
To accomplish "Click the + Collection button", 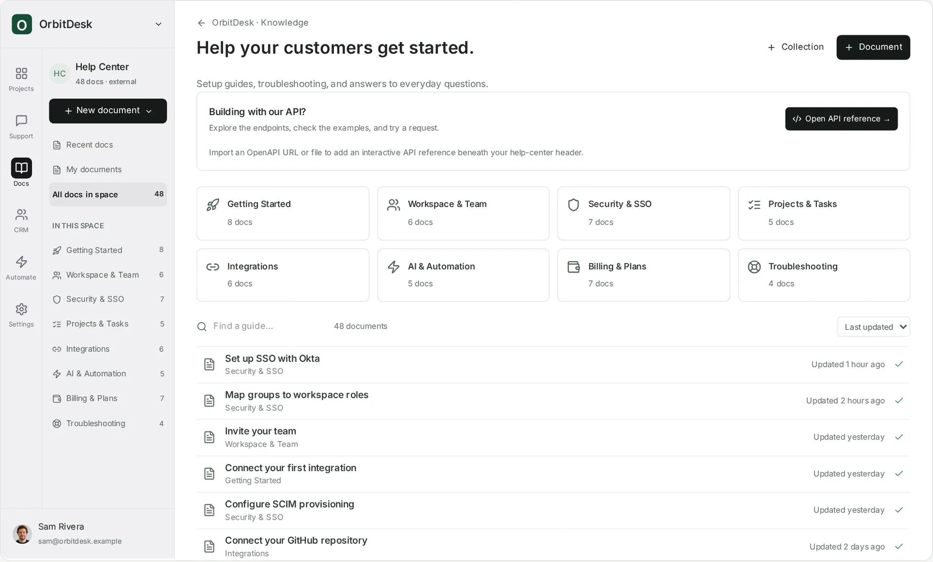I will (x=795, y=47).
